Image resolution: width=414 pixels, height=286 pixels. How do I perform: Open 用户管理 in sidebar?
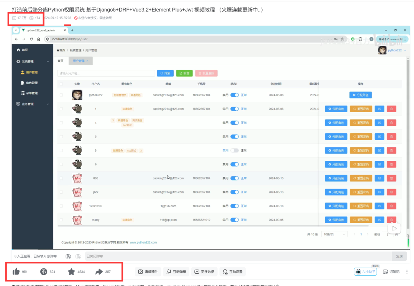coord(33,72)
